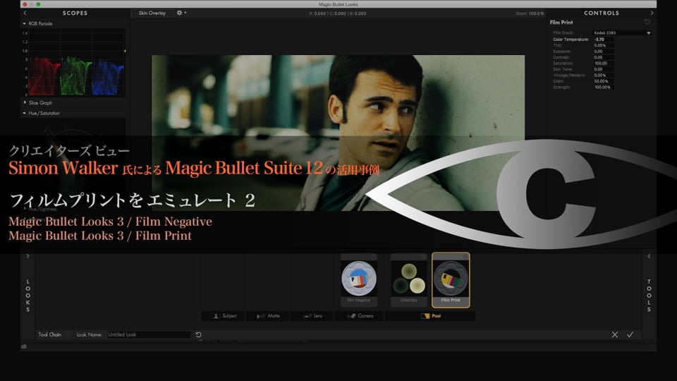Click the green maximize window button
Viewport: 677px width, 381px height.
38,4
